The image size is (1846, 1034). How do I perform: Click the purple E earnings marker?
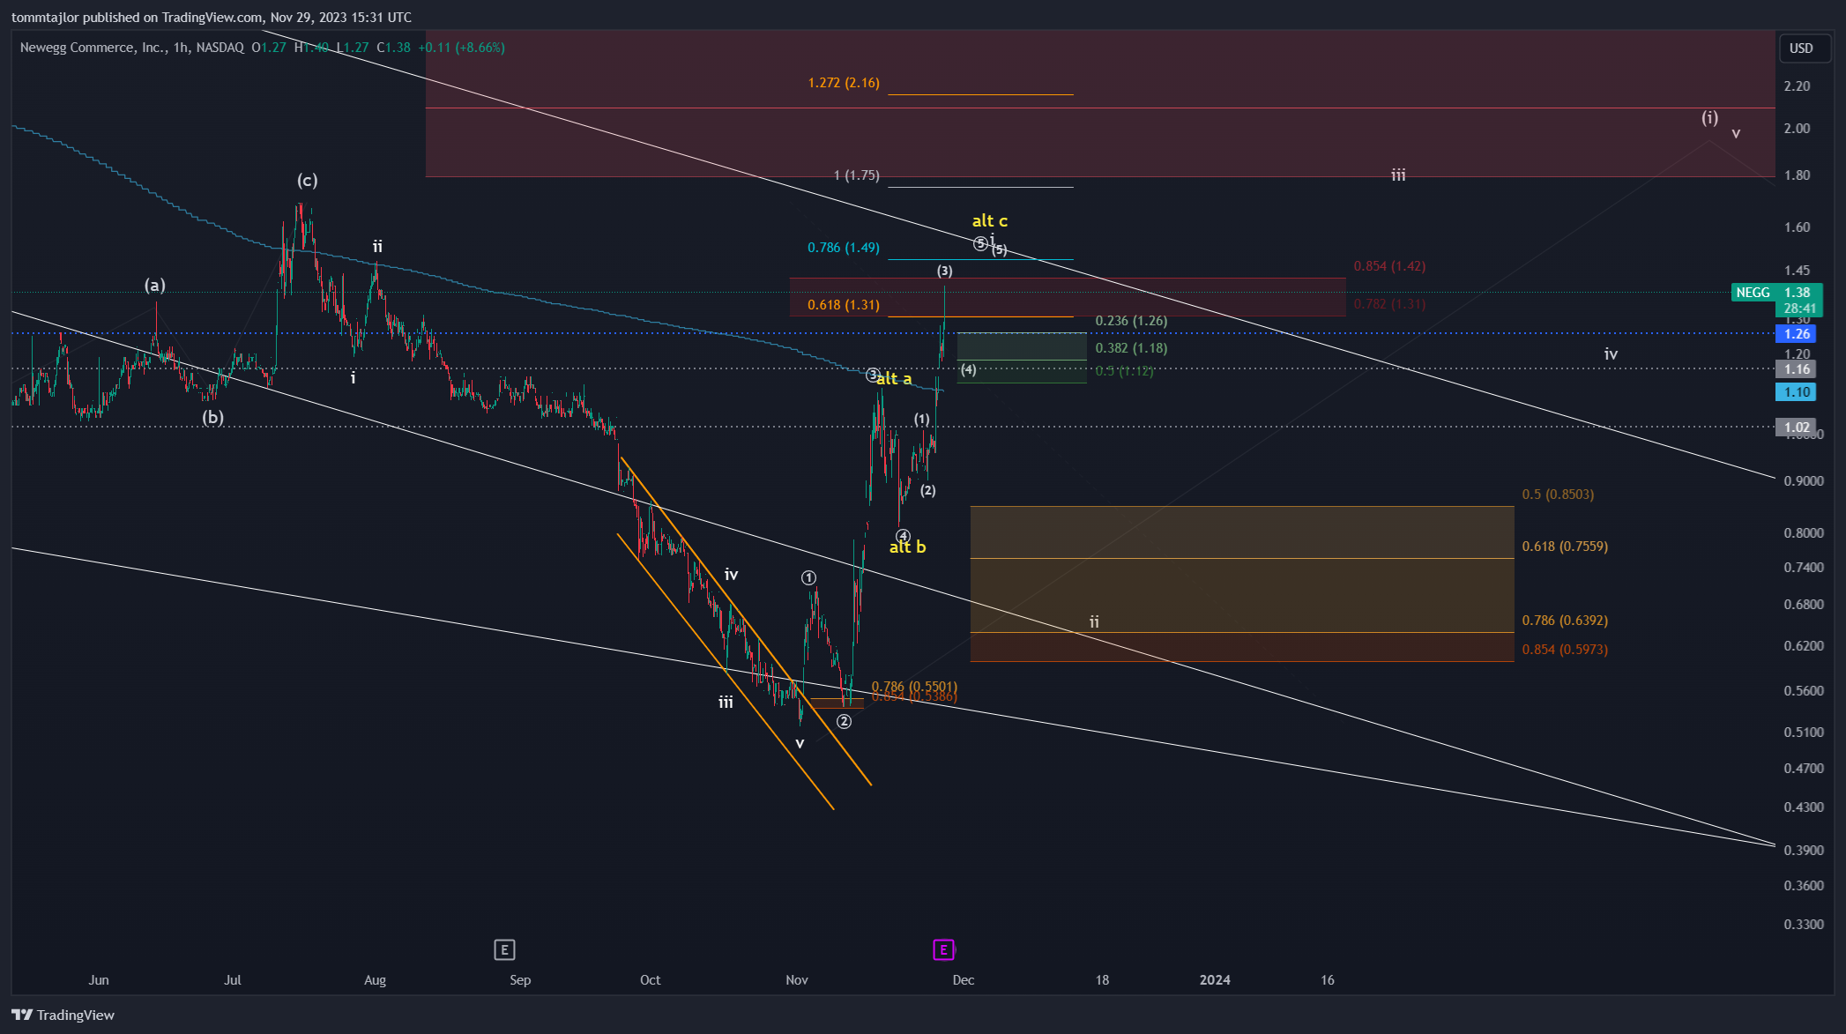pos(943,949)
